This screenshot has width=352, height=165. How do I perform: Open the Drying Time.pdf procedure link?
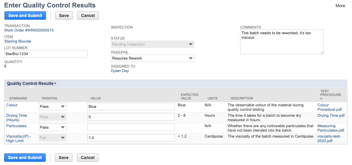tap(331, 116)
